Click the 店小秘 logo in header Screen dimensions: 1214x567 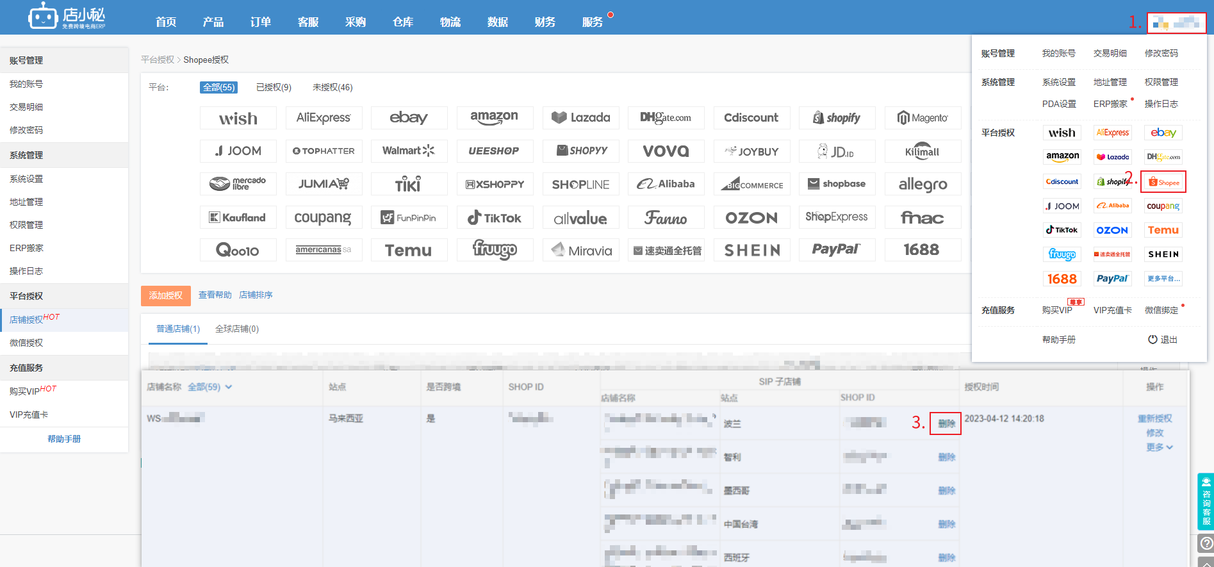67,17
